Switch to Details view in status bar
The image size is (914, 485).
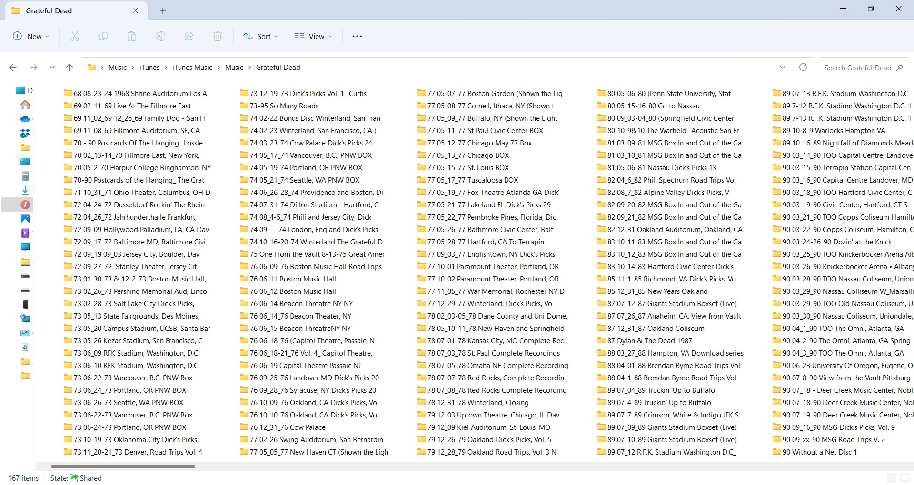pos(892,478)
